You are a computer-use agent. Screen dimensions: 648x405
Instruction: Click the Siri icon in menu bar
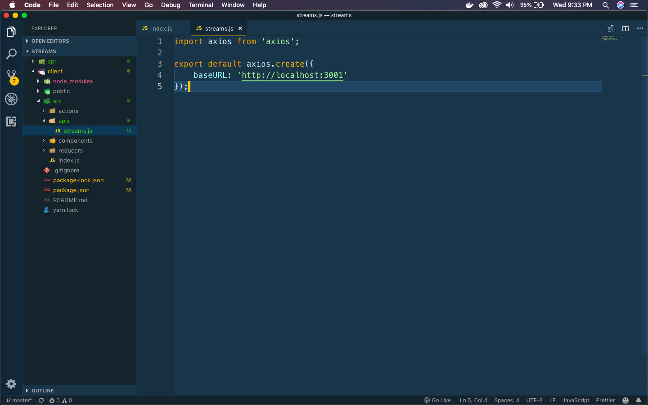(621, 5)
